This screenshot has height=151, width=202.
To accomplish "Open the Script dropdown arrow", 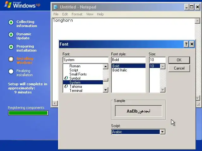I will pyautogui.click(x=163, y=132).
